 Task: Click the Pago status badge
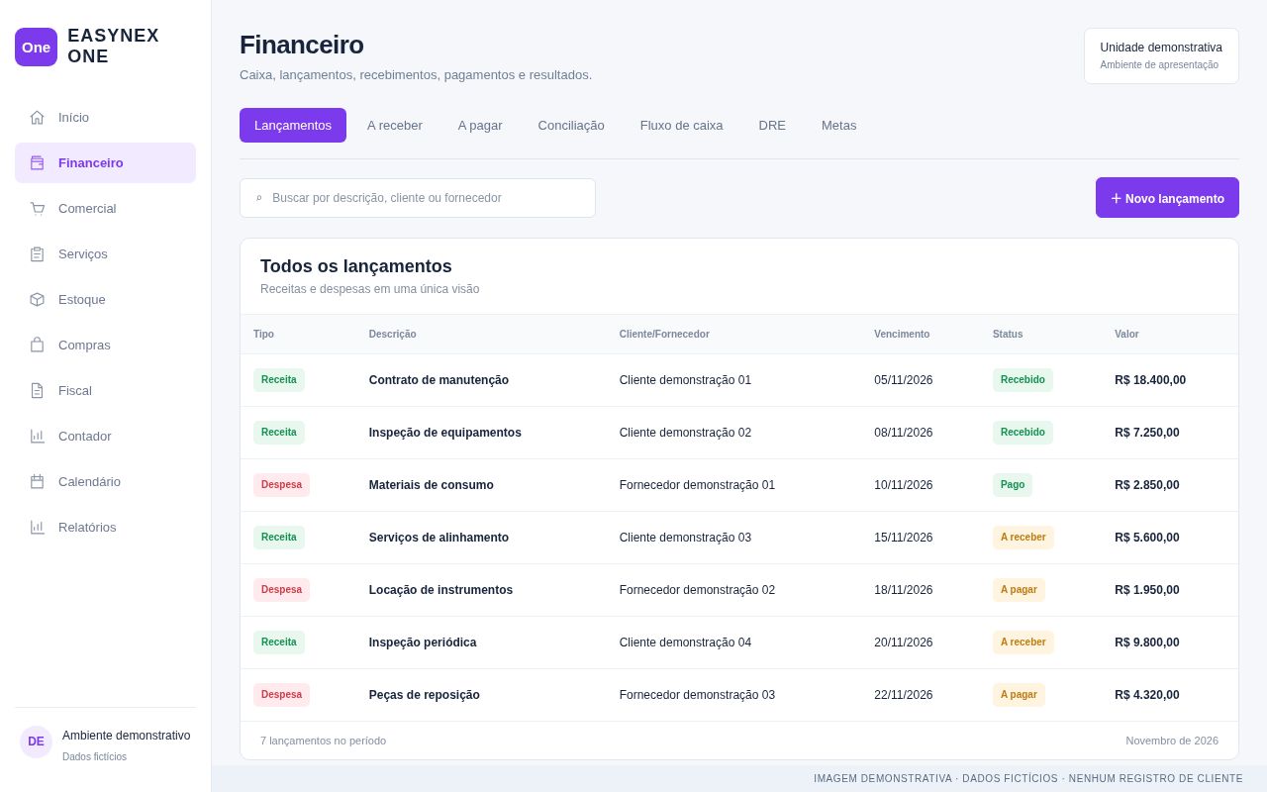pos(1013,485)
